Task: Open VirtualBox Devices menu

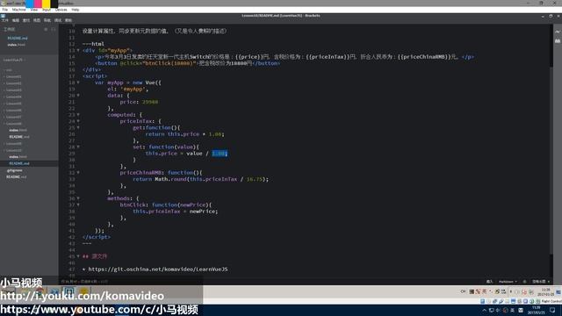Action: tap(61, 10)
